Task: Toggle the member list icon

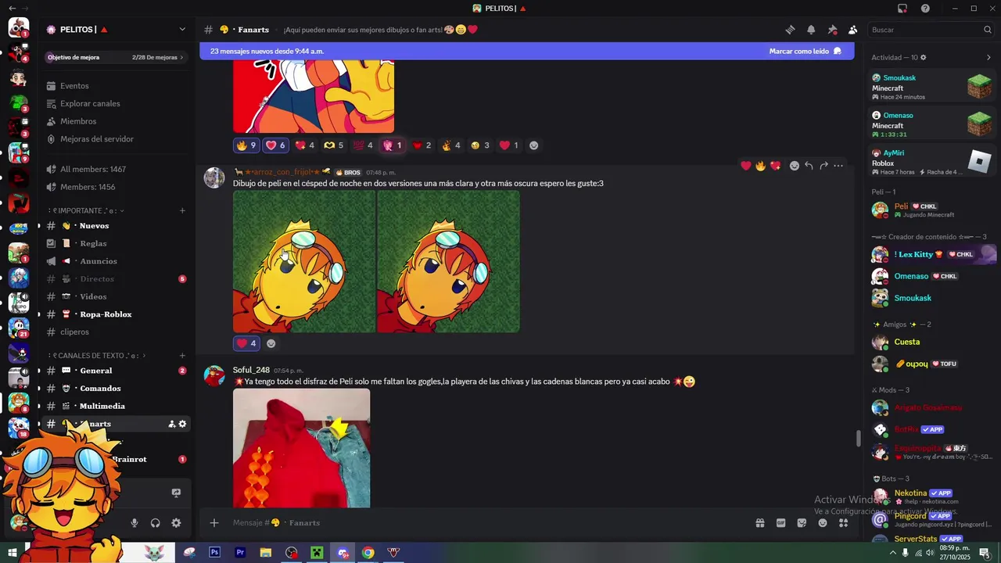Action: tap(852, 30)
